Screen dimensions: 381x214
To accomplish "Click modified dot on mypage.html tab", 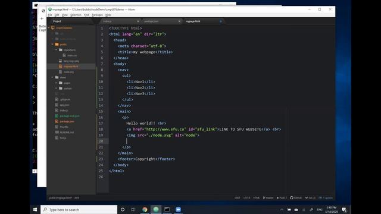I will click(x=221, y=21).
